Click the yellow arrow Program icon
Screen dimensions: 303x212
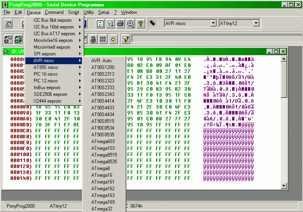(x=113, y=39)
